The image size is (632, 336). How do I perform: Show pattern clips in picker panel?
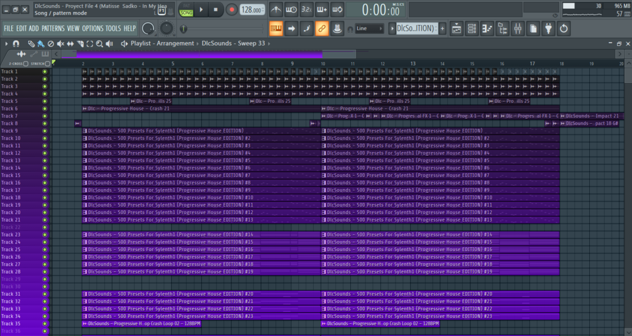click(45, 54)
